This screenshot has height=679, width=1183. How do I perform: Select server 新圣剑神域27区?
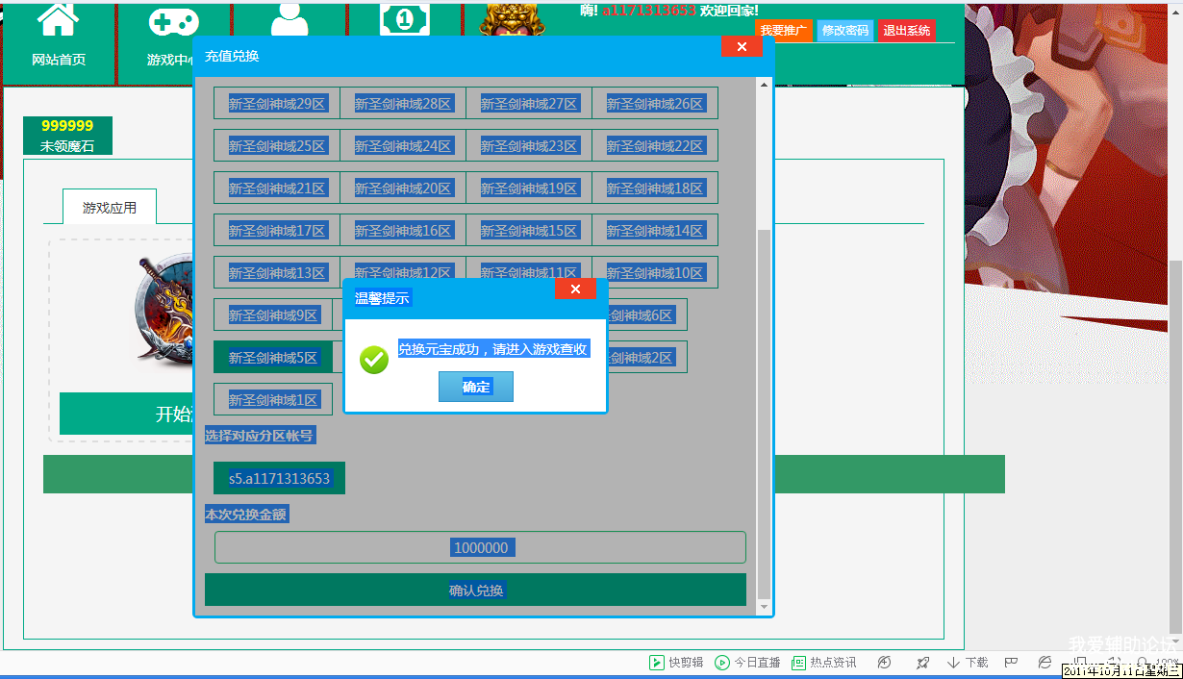point(529,104)
